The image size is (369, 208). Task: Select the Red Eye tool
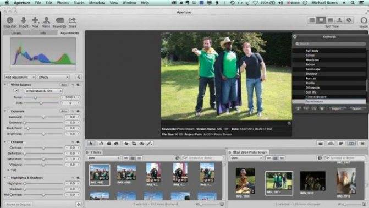click(x=142, y=144)
